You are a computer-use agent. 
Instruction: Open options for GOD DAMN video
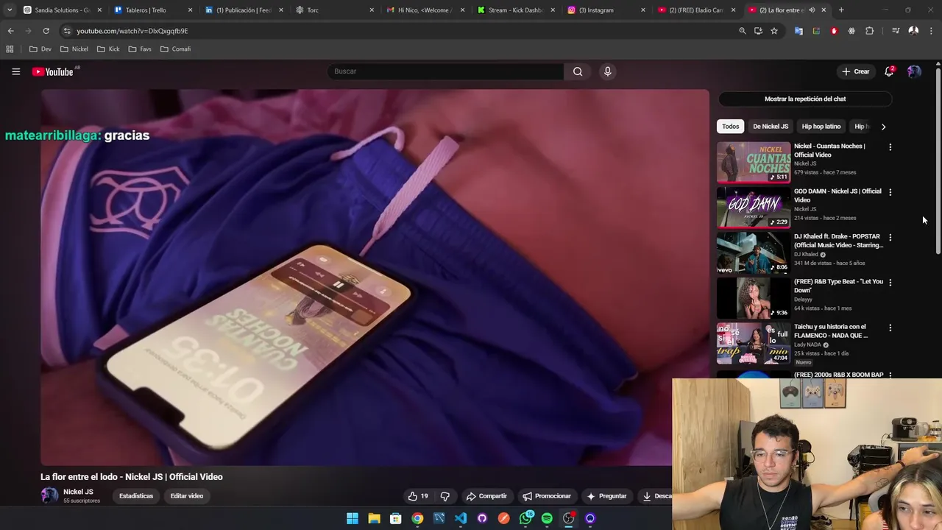[890, 192]
